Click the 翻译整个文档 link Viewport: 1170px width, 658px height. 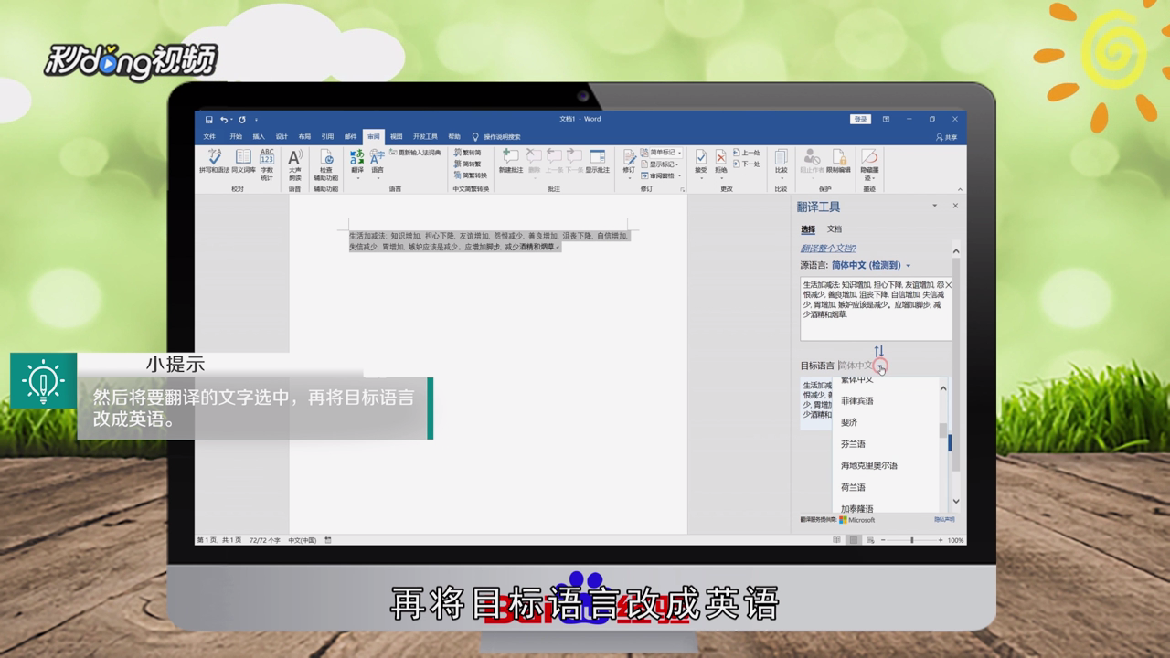tap(828, 249)
